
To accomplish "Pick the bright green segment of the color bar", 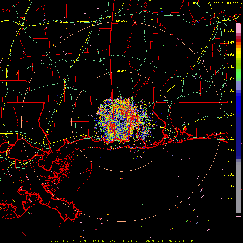I will 238,74.
